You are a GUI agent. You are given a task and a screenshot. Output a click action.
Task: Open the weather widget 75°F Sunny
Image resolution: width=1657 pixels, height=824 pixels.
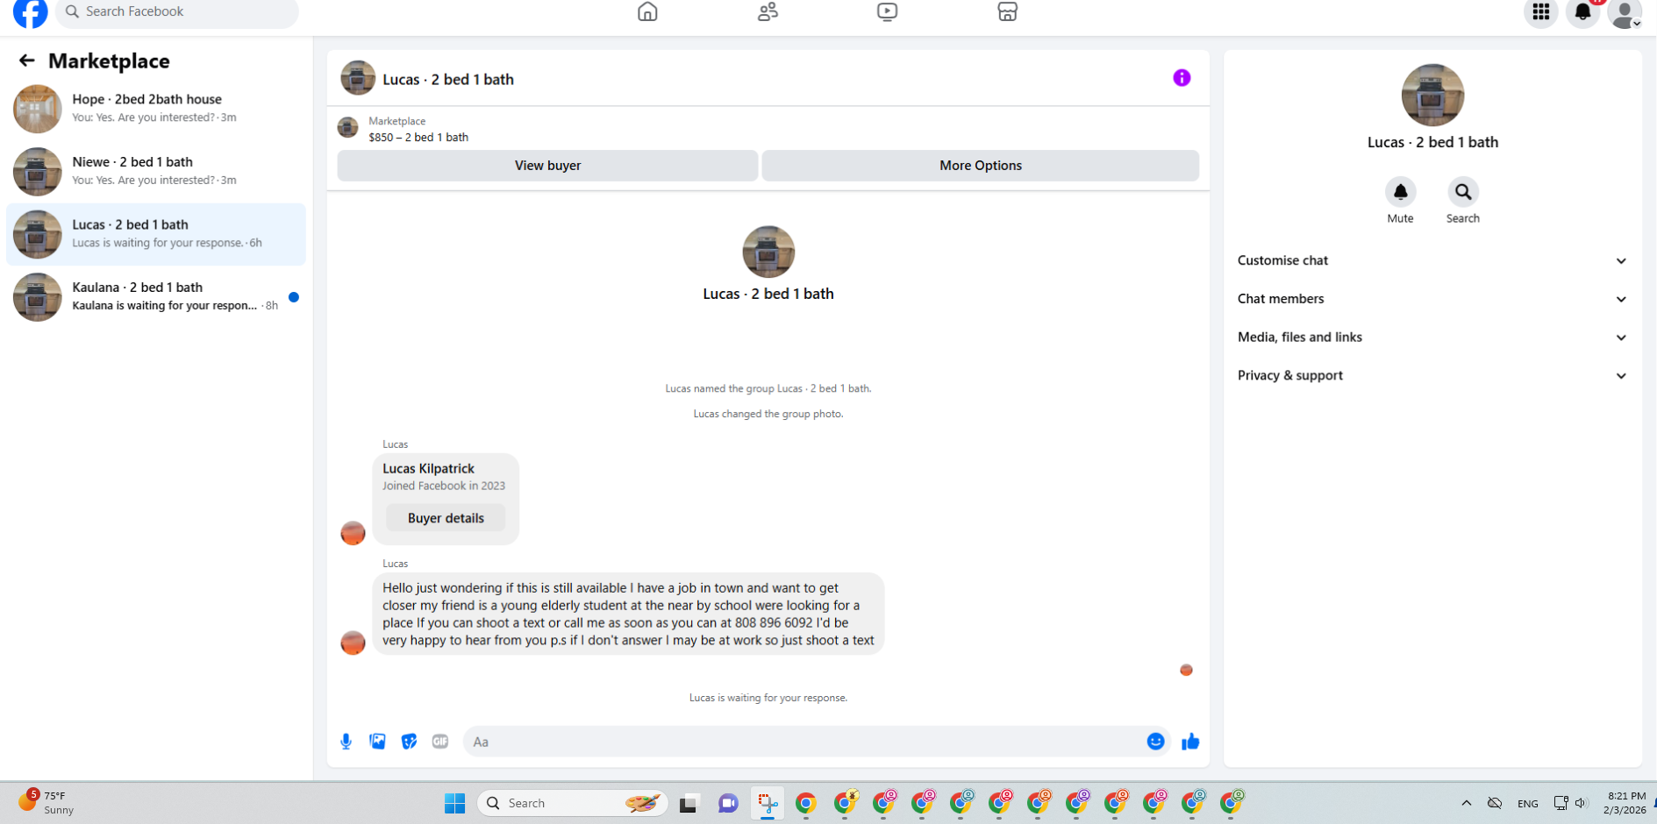[46, 802]
